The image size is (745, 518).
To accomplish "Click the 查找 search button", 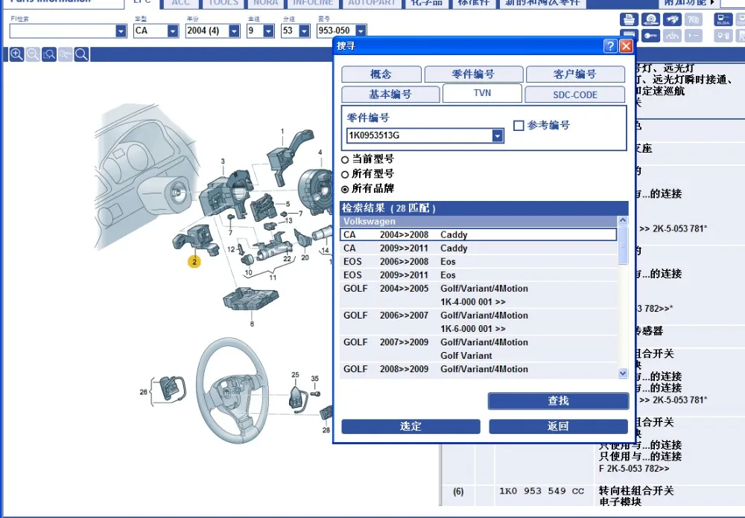I will [x=558, y=400].
